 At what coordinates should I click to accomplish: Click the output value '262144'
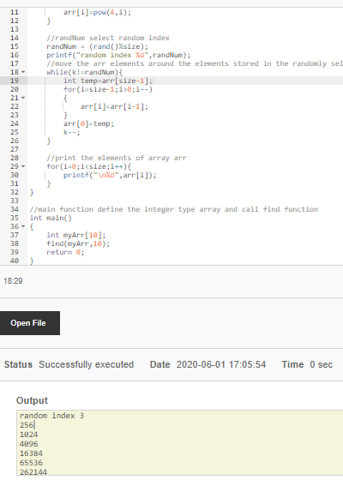[x=33, y=472]
